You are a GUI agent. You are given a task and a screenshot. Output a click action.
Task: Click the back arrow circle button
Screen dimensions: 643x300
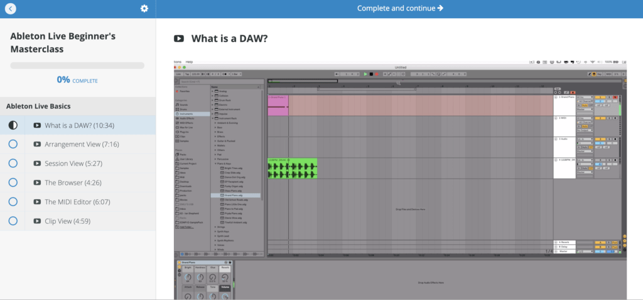pos(10,9)
